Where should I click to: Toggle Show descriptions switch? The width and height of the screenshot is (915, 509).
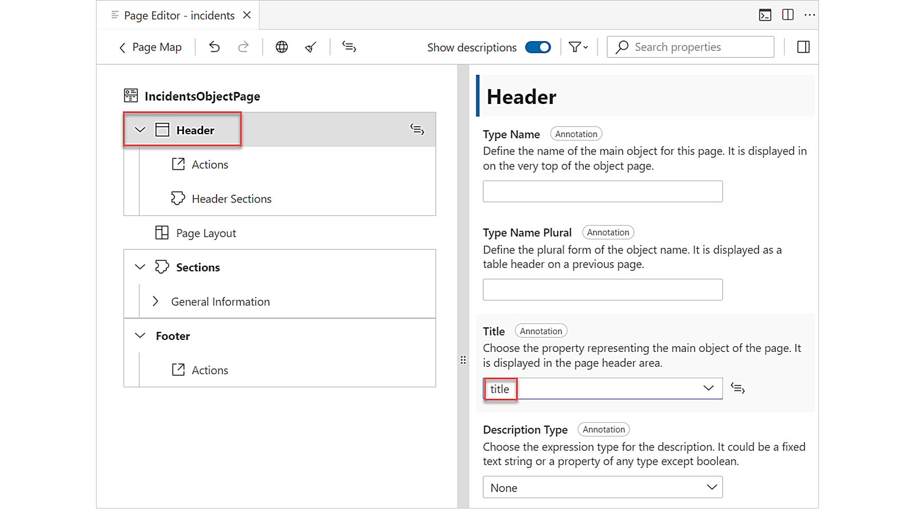click(538, 47)
